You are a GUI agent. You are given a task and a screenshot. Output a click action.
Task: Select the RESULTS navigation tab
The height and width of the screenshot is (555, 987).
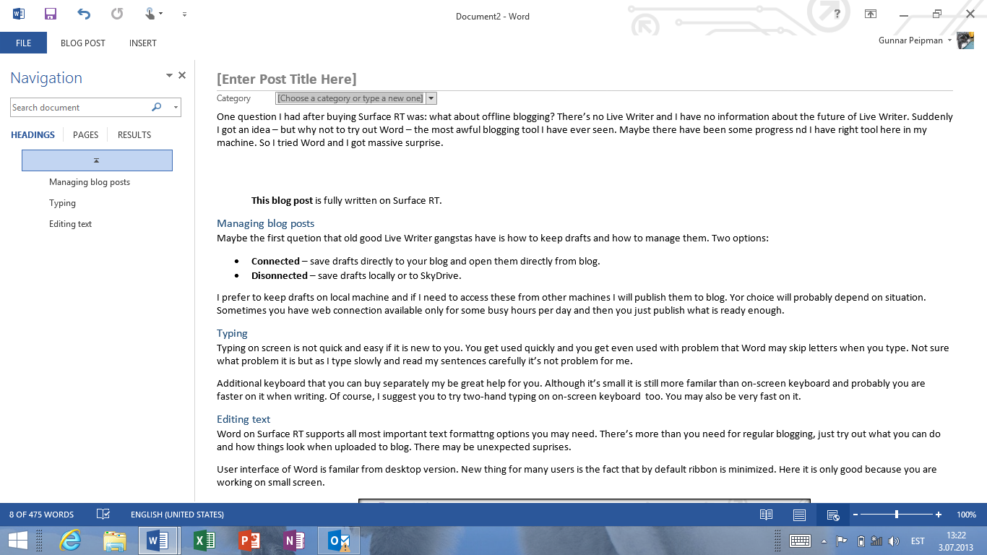134,134
